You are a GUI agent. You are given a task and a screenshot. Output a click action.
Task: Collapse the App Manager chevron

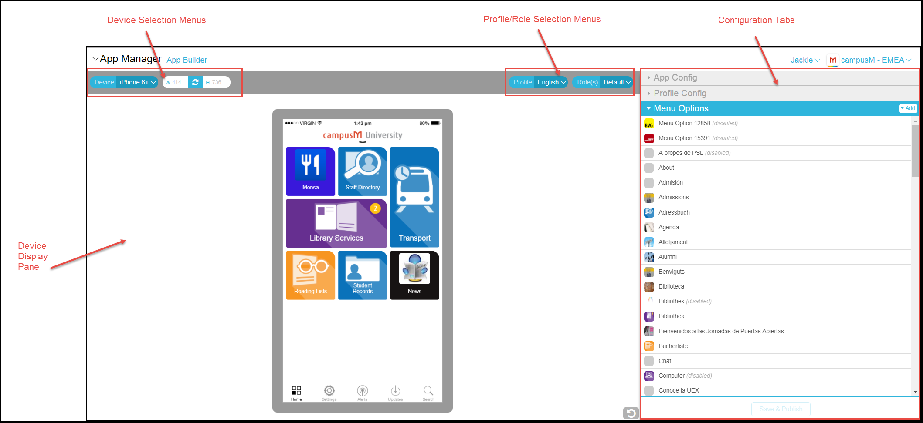[95, 59]
